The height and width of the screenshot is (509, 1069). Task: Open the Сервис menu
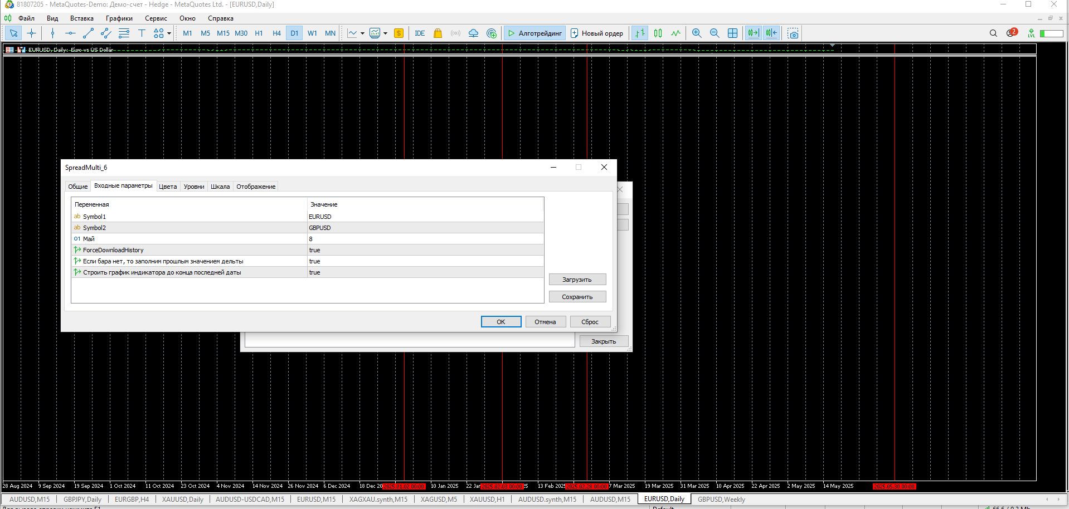pyautogui.click(x=156, y=18)
